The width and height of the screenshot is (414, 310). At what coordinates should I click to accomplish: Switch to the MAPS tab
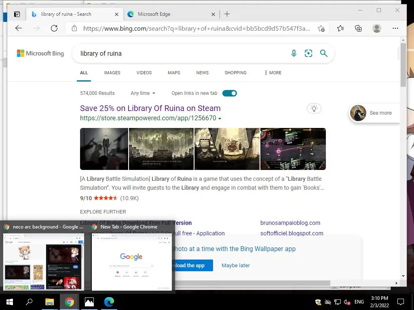[x=174, y=73]
